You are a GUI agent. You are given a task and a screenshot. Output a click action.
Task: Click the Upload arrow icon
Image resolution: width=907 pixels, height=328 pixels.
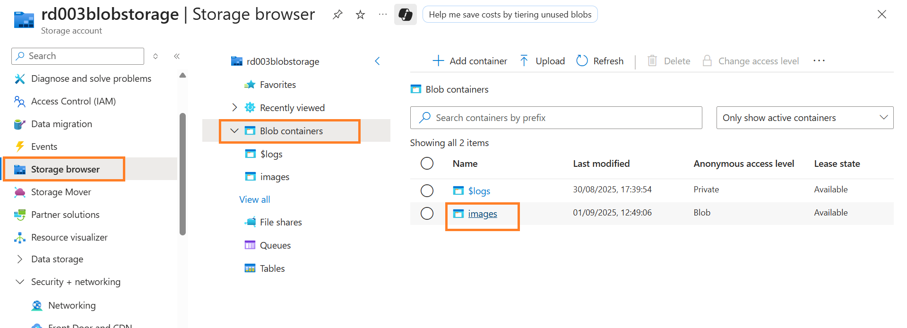click(524, 61)
